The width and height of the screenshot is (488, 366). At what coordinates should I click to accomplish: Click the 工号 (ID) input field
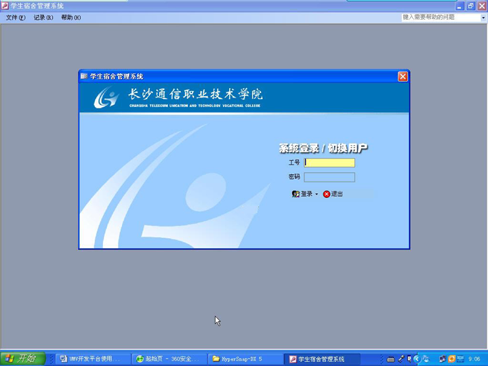[329, 163]
